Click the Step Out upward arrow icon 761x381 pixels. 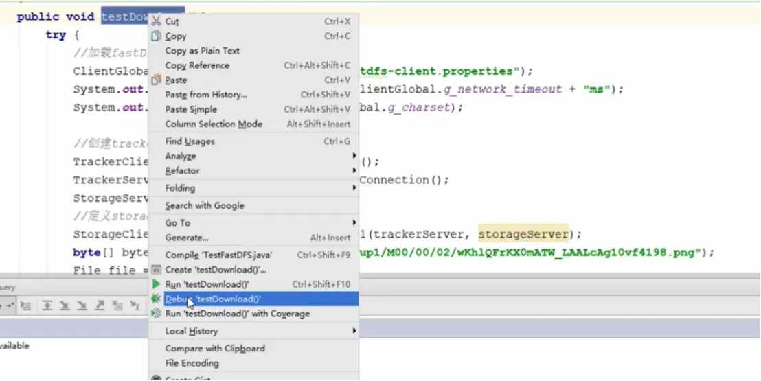100,305
